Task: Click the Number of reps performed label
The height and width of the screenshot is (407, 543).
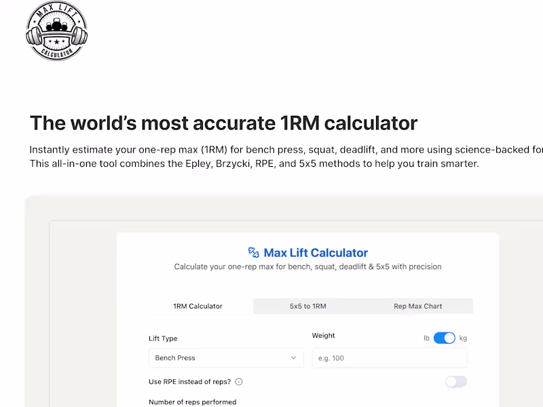Action: (192, 402)
